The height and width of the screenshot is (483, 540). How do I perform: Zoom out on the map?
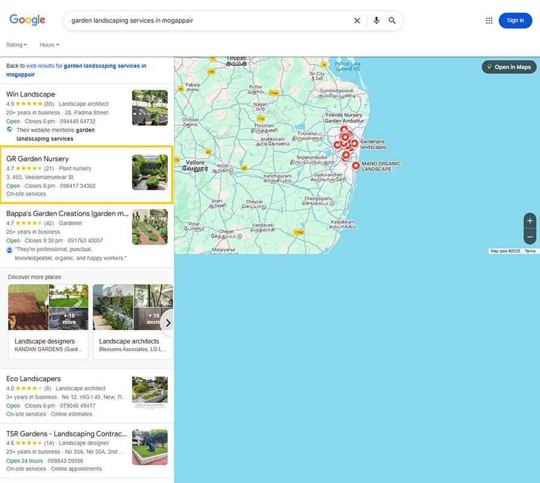pos(530,236)
